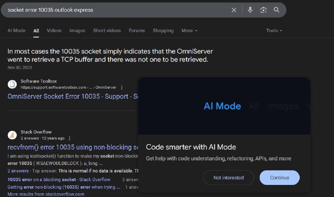Start voice search with microphone icon
334x197 pixels.
(250, 10)
